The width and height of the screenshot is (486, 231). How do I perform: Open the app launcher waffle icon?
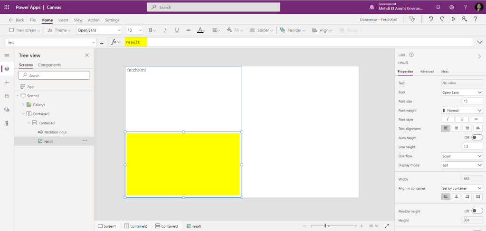[x=7, y=7]
